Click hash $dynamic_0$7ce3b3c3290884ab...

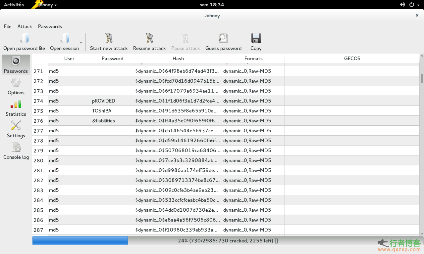(178, 160)
